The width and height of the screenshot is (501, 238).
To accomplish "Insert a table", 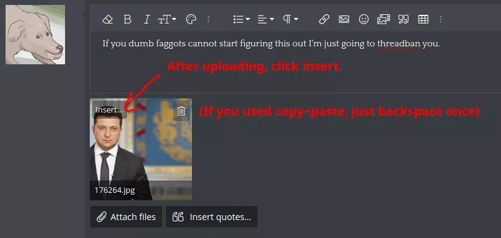I will tap(424, 19).
